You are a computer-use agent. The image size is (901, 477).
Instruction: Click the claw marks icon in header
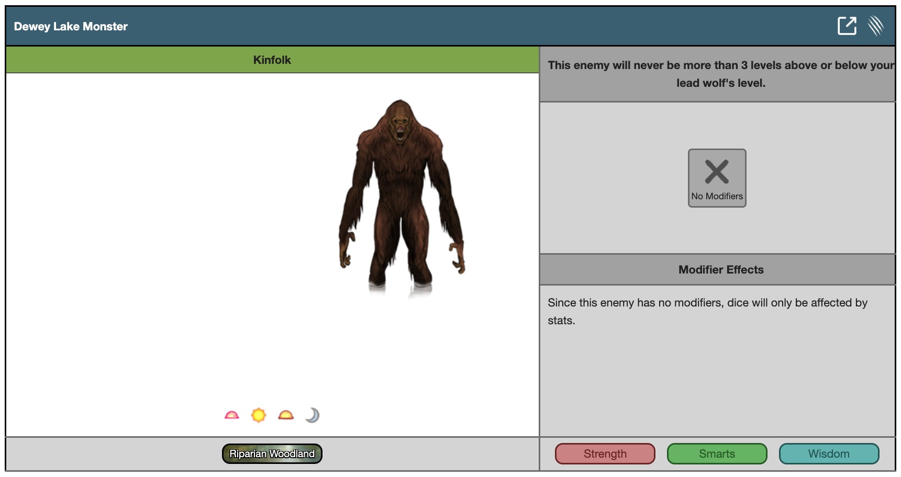pyautogui.click(x=875, y=26)
